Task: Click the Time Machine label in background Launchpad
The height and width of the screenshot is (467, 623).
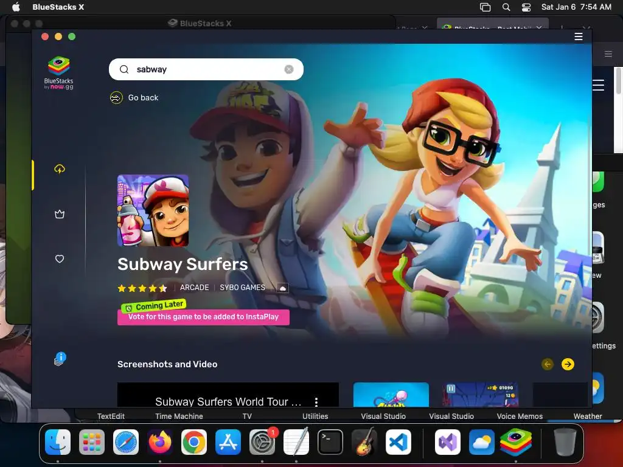Action: coord(179,416)
